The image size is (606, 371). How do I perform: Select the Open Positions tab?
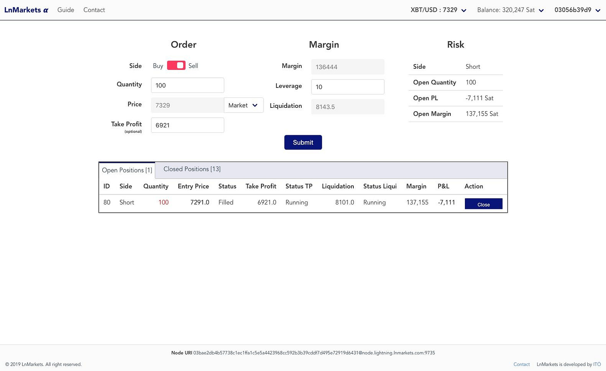(x=127, y=170)
